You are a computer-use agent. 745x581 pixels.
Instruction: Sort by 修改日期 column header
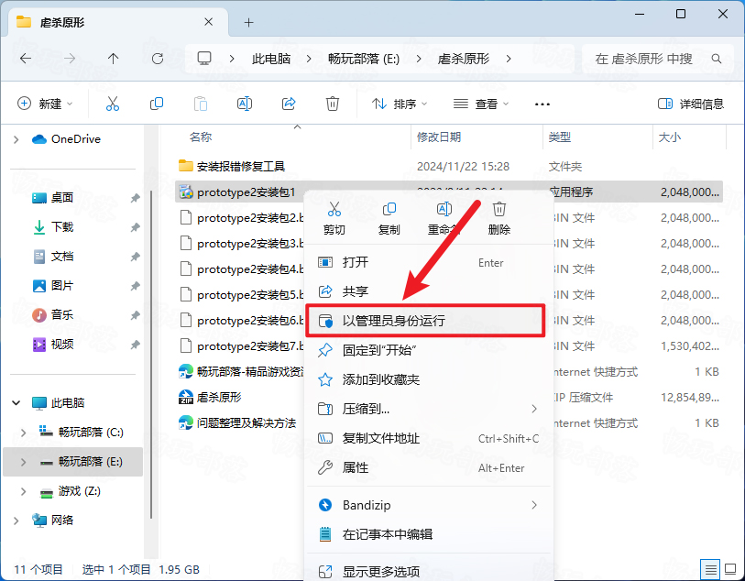(439, 137)
